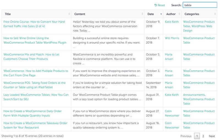This screenshot has width=220, height=140.
Task: Click the 'September 14, 2018' date cell
Action: (x=153, y=85)
